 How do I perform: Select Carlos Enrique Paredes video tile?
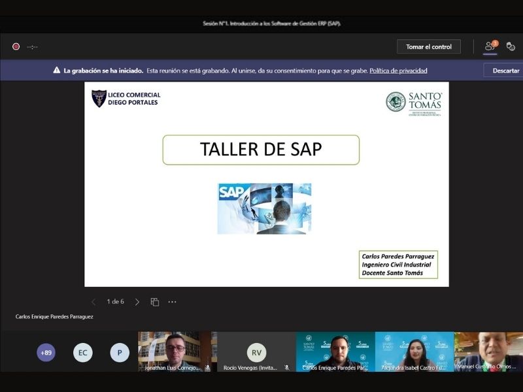pyautogui.click(x=335, y=351)
